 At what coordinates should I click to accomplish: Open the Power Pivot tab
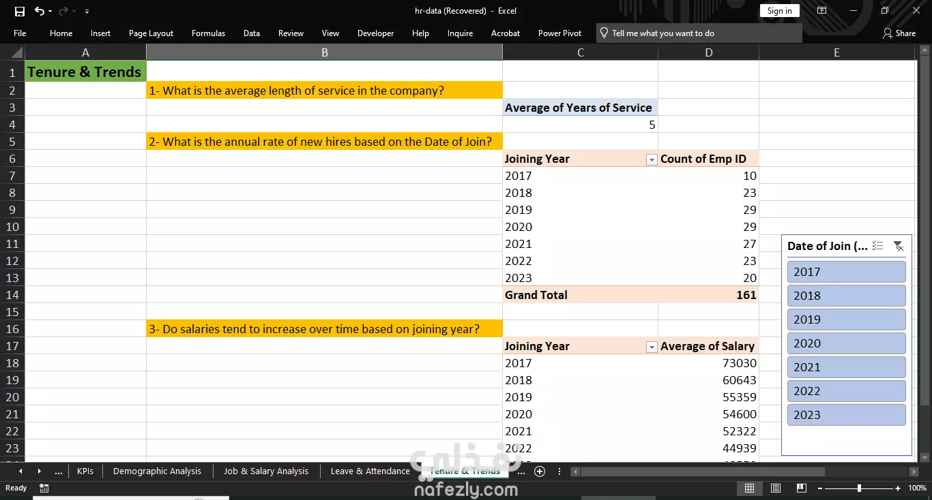(x=559, y=33)
